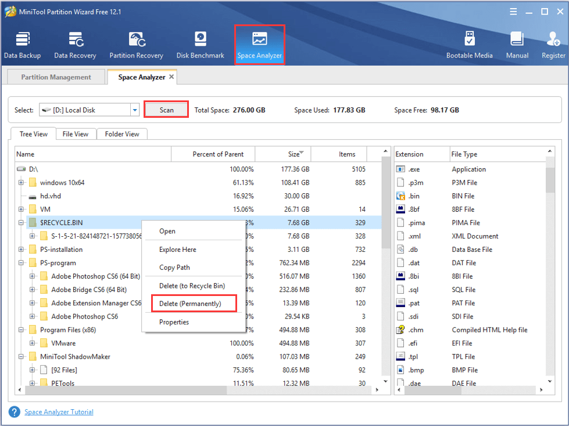
Task: Select the Tree View tab
Action: pyautogui.click(x=33, y=134)
